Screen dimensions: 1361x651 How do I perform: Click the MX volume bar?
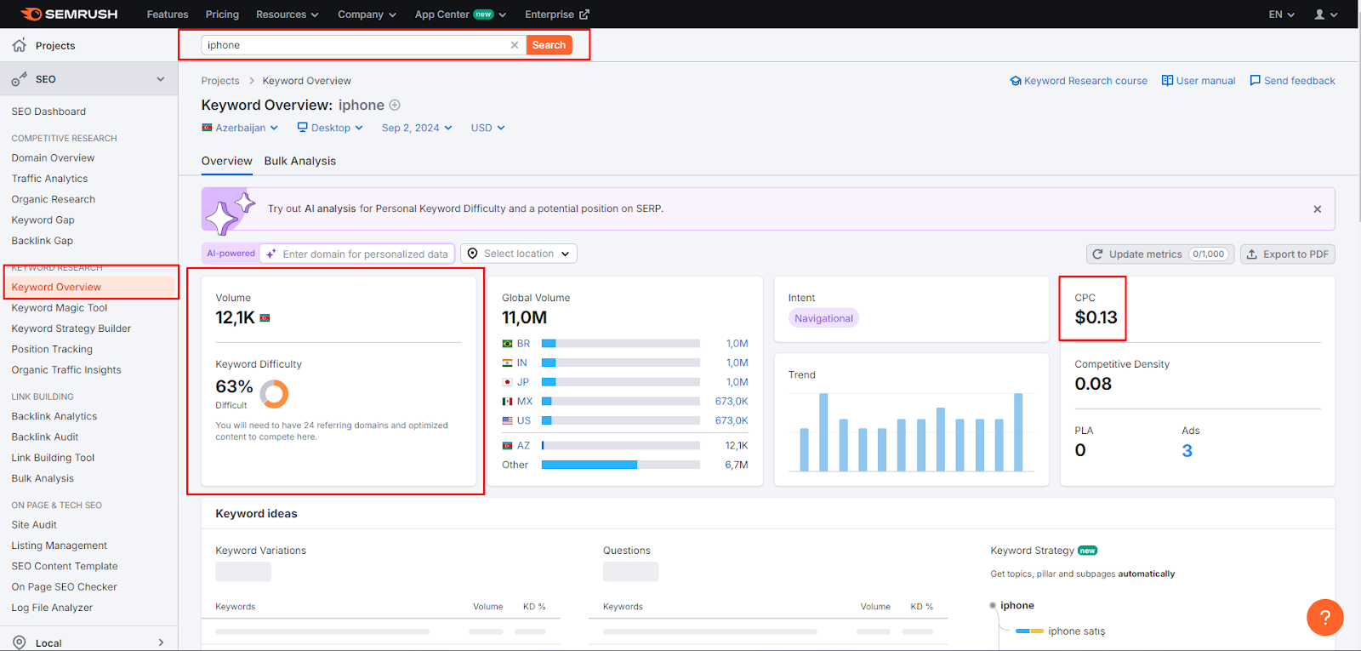pyautogui.click(x=621, y=402)
